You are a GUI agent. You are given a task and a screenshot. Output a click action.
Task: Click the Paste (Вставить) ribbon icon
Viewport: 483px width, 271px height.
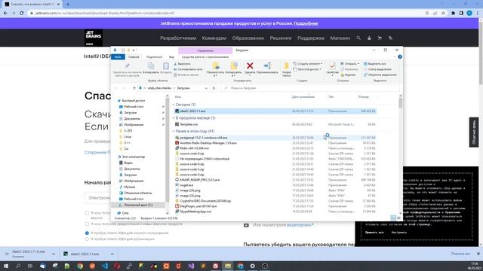[166, 65]
